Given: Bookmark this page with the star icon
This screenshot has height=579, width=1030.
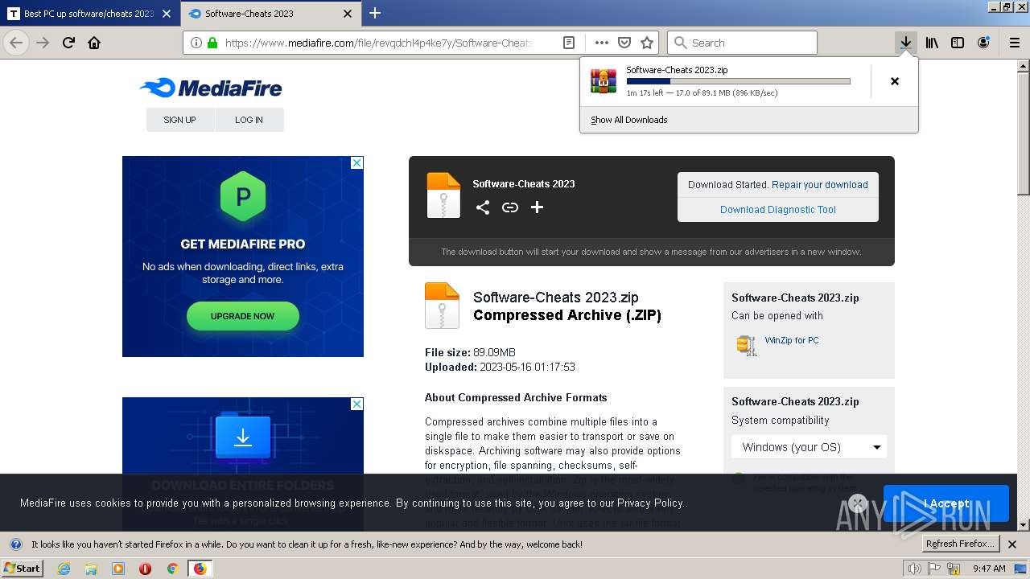Looking at the screenshot, I should click(x=647, y=43).
